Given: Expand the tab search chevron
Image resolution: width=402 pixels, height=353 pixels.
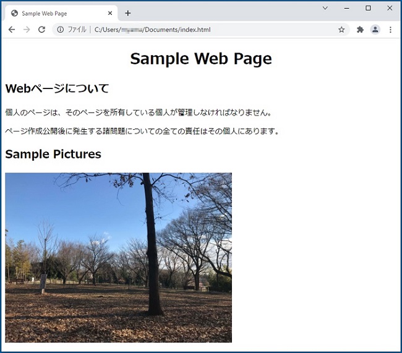Looking at the screenshot, I should click(x=325, y=8).
